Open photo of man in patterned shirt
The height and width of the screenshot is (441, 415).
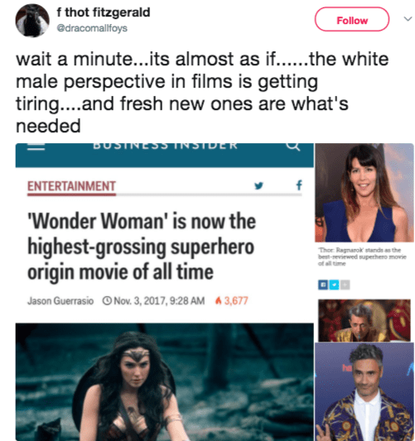[364, 391]
